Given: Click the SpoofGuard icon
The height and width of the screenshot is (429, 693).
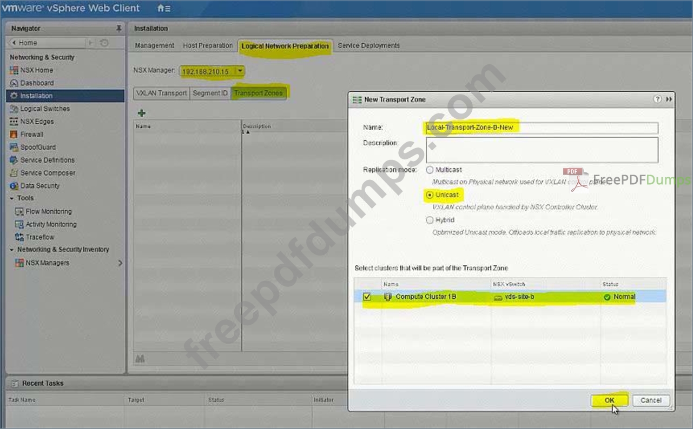Looking at the screenshot, I should (14, 147).
